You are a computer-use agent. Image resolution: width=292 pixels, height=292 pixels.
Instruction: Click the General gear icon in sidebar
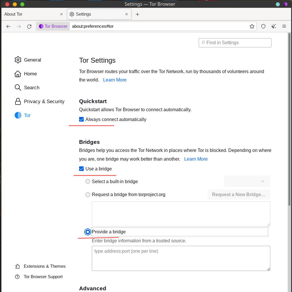click(18, 60)
